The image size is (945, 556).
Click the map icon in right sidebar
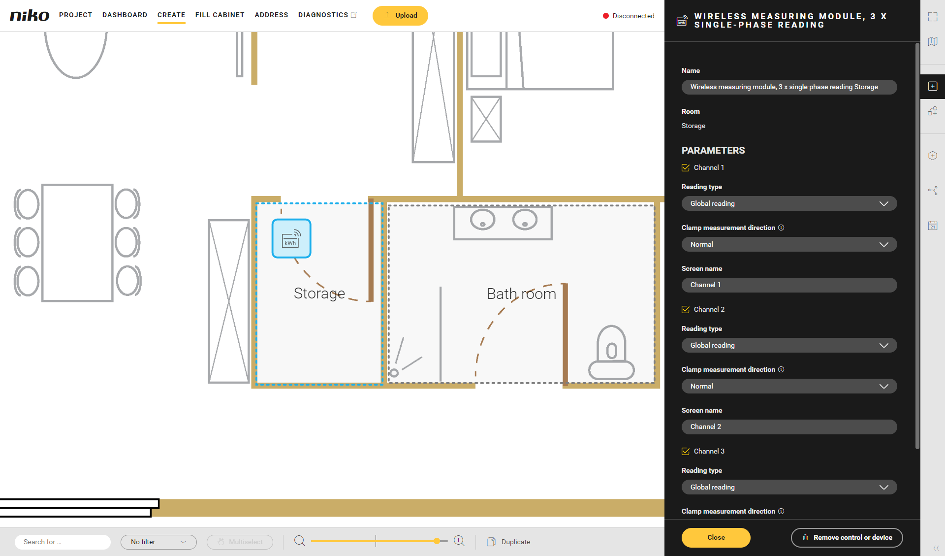932,41
